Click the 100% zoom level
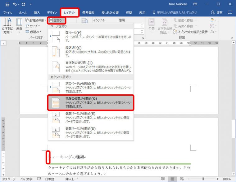 pyautogui.click(x=226, y=179)
